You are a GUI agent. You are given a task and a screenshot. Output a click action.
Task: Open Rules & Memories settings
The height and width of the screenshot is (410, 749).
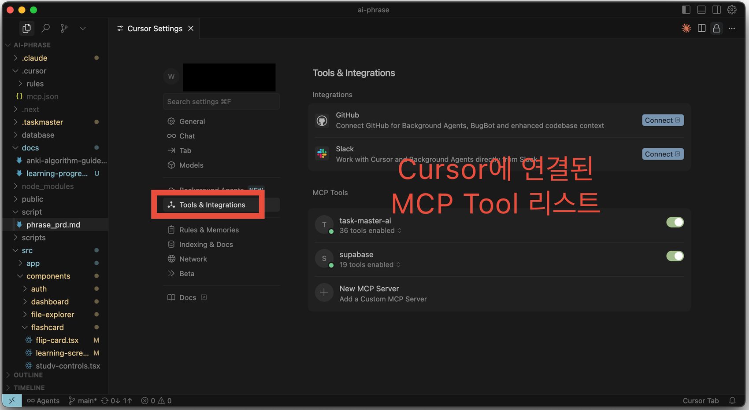point(209,230)
